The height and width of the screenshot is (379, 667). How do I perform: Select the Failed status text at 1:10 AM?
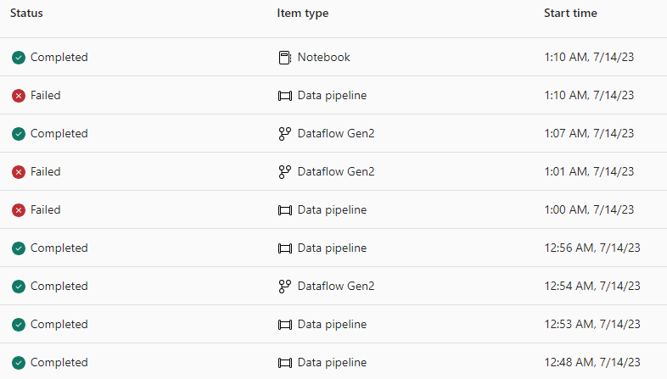click(46, 95)
